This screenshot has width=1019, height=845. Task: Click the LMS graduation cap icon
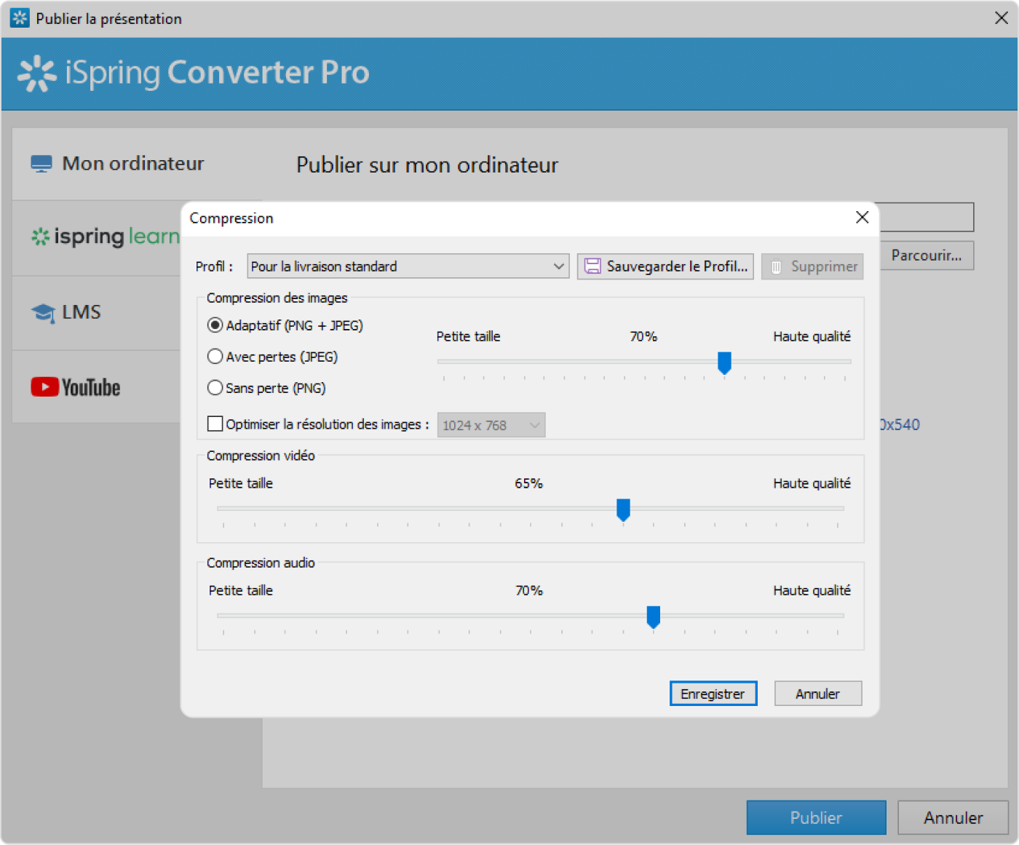point(43,313)
